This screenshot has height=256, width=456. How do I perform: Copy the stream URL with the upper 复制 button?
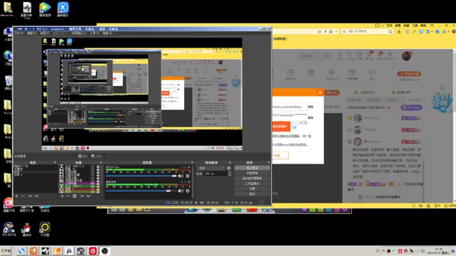pyautogui.click(x=311, y=107)
